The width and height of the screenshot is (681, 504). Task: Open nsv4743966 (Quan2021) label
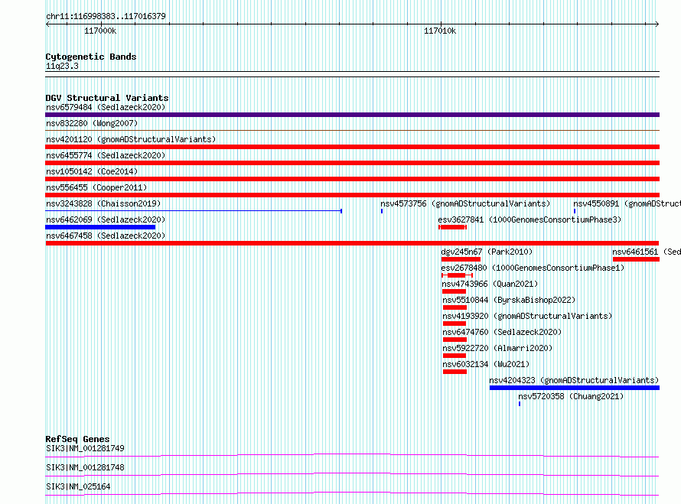(490, 284)
